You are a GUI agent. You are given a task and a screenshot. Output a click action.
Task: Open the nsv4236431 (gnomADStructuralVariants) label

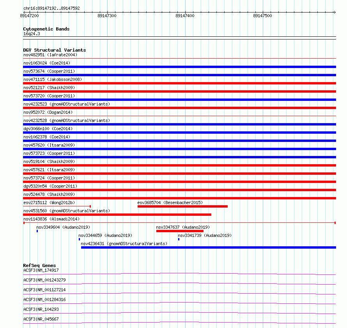click(124, 244)
